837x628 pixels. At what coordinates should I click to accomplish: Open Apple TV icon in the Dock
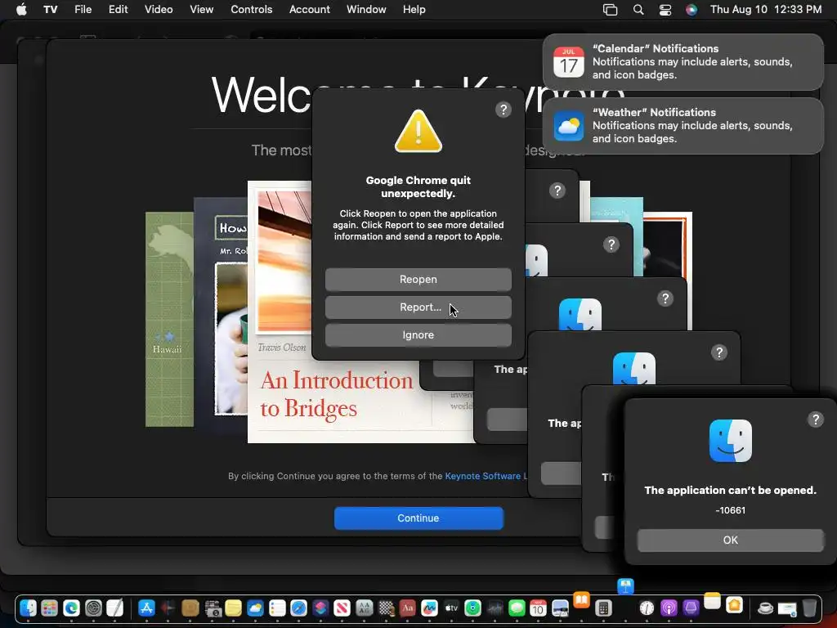[x=451, y=608]
